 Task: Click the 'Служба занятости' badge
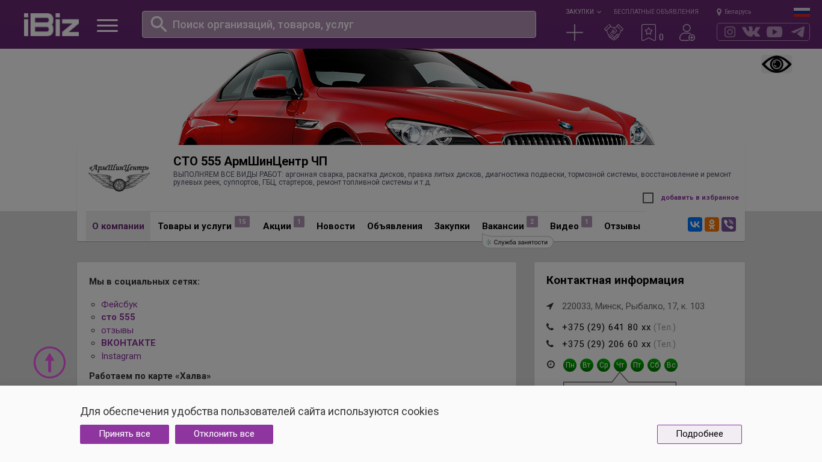click(518, 242)
